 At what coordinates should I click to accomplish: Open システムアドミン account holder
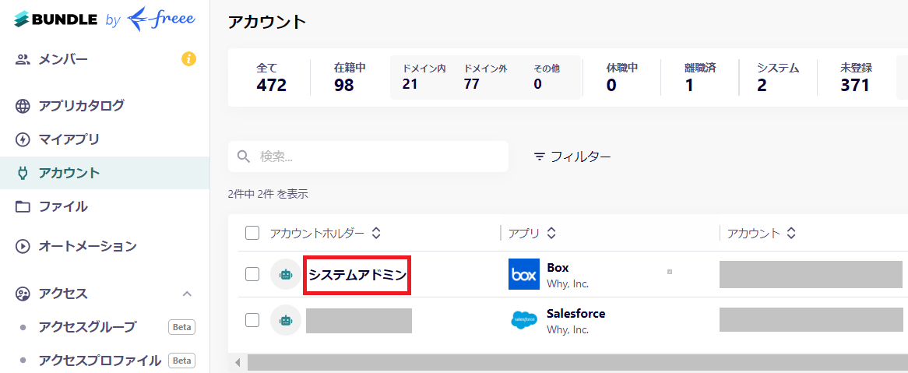357,275
